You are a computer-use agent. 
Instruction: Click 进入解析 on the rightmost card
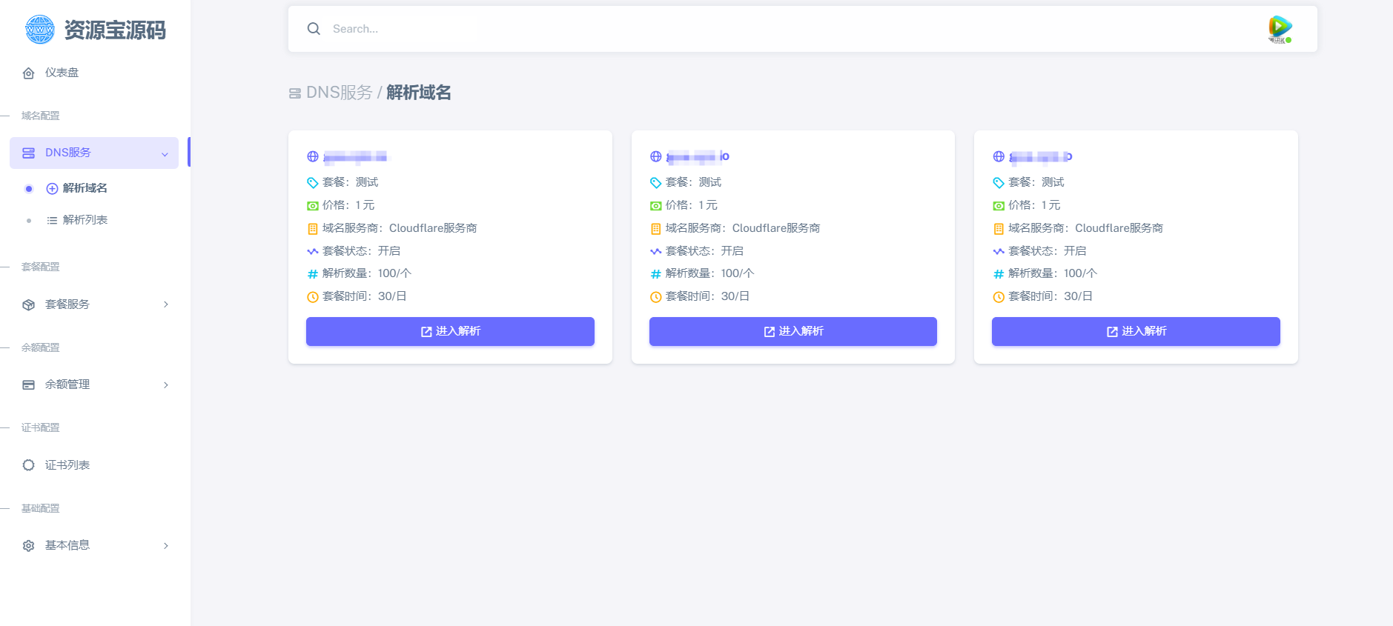1136,331
